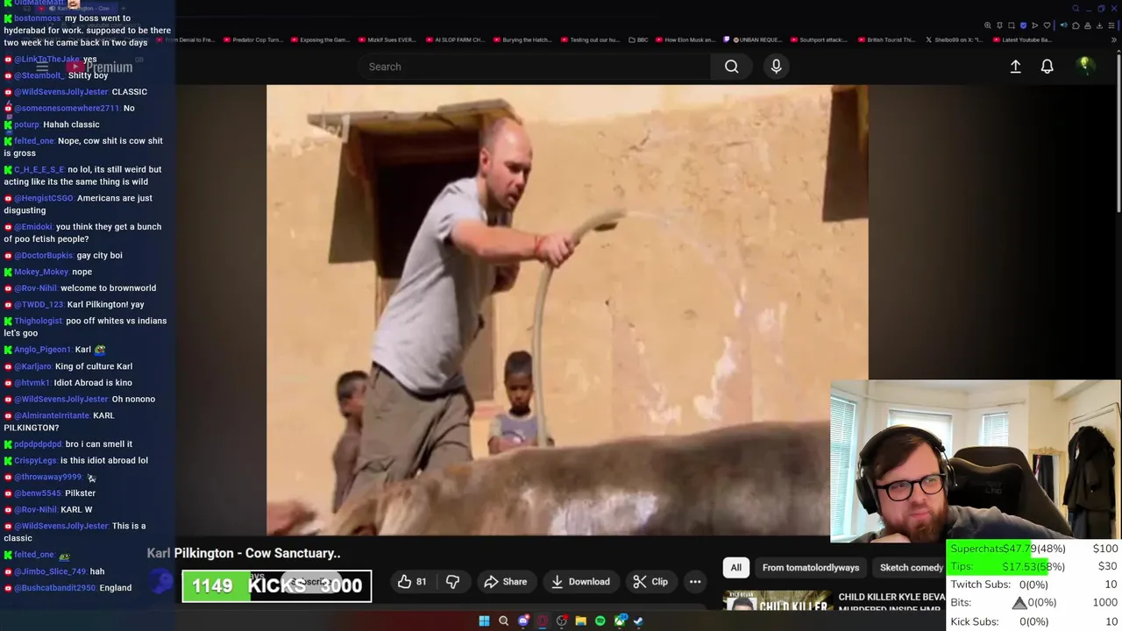Click the Clip button

click(x=650, y=582)
